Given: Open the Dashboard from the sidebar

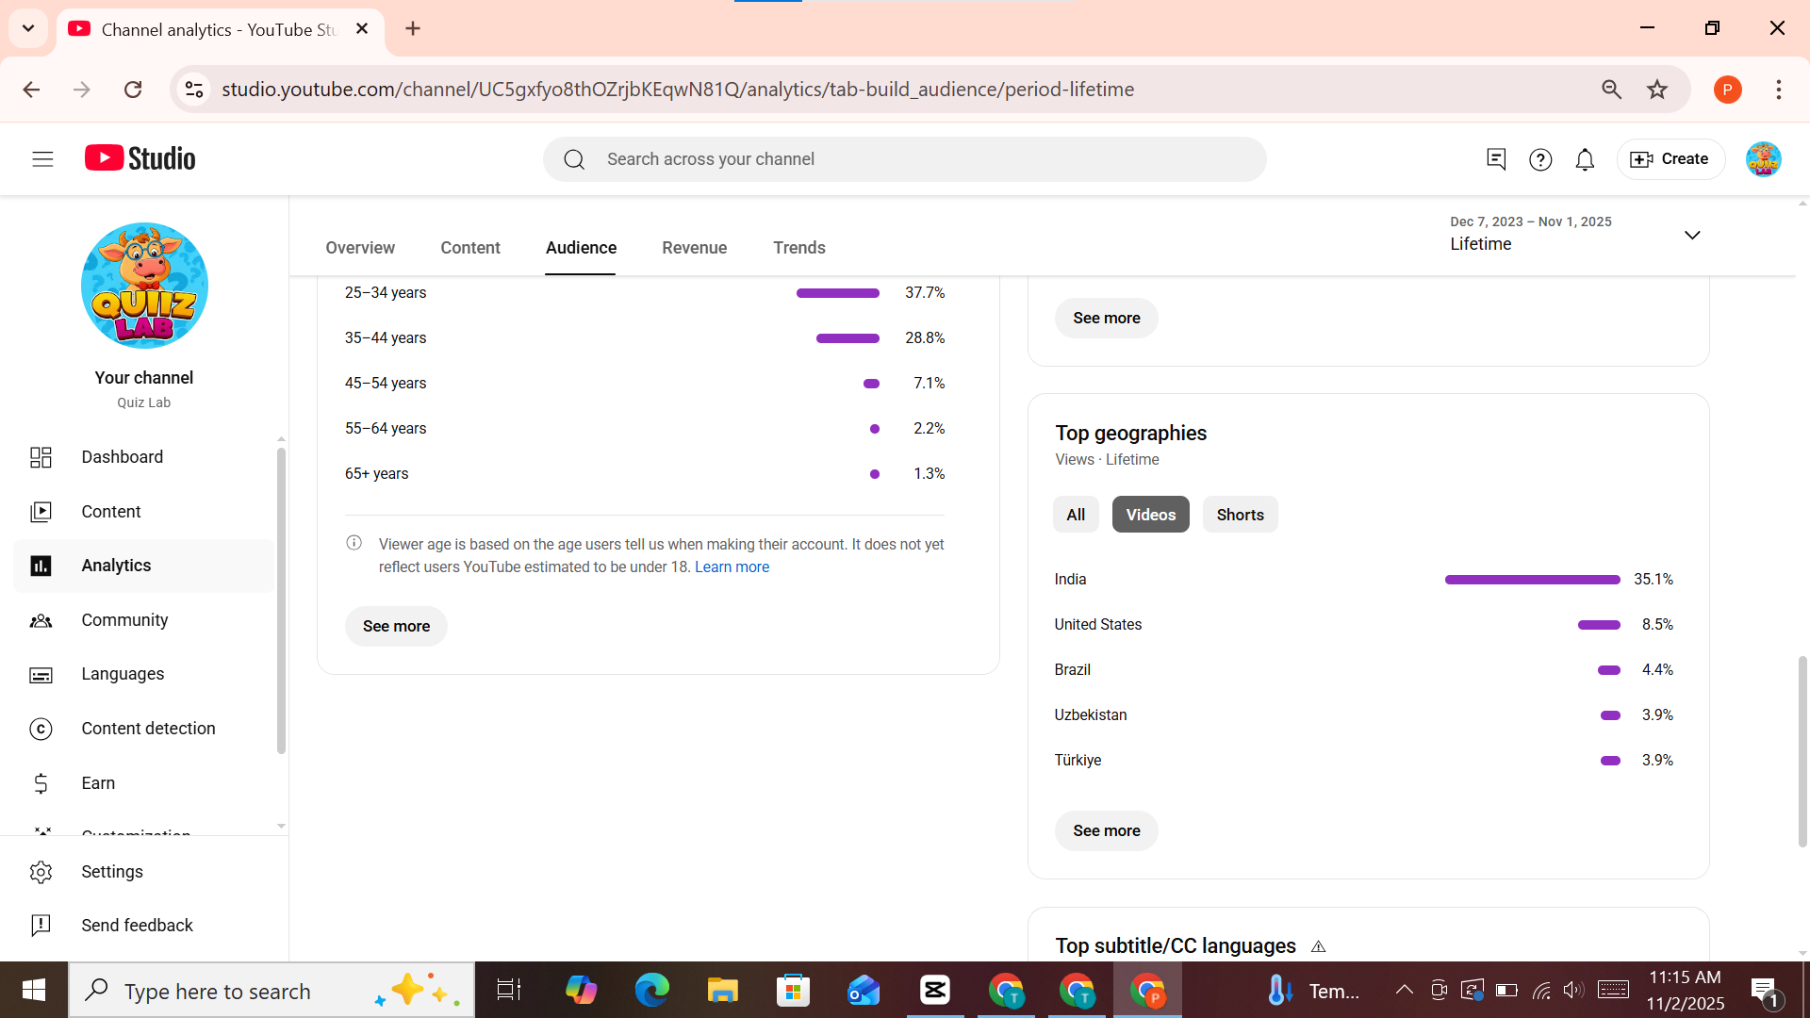Looking at the screenshot, I should click(x=41, y=457).
